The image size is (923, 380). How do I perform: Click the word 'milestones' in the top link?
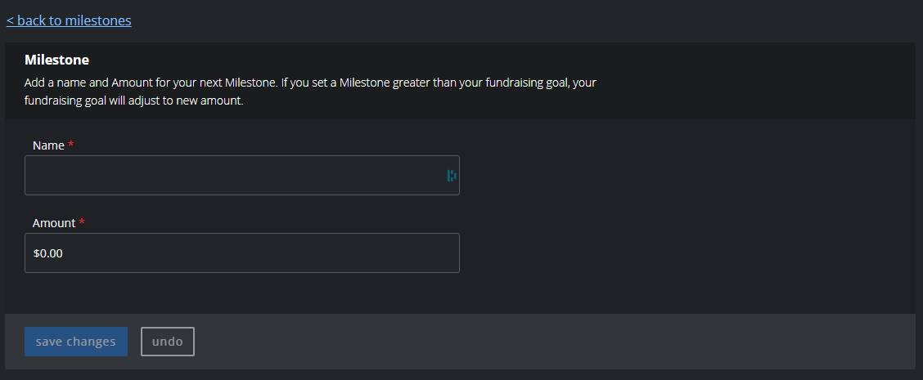click(98, 20)
